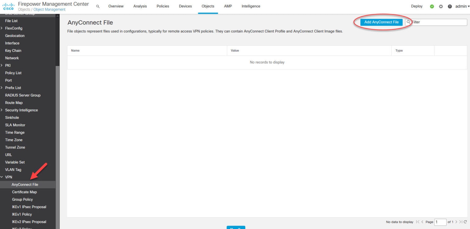The image size is (470, 229).
Task: Jump to last page arrow
Action: [461, 222]
